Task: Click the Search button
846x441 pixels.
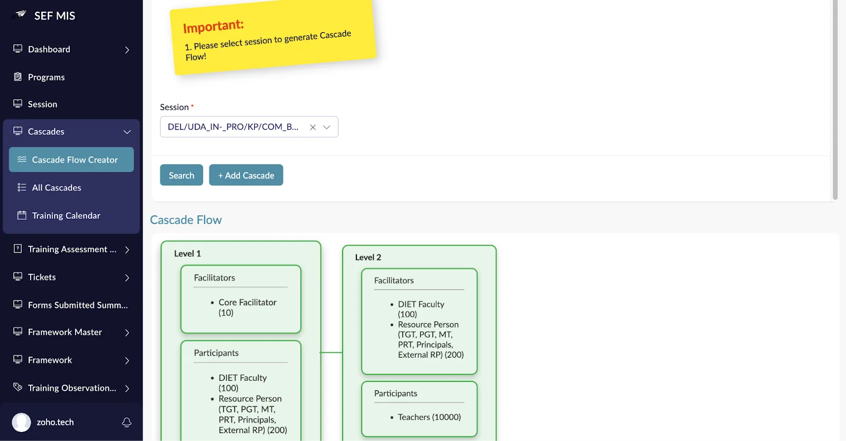Action: (181, 175)
